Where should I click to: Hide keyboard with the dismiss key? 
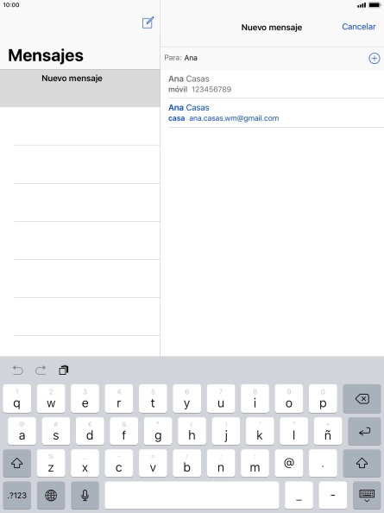click(x=367, y=496)
